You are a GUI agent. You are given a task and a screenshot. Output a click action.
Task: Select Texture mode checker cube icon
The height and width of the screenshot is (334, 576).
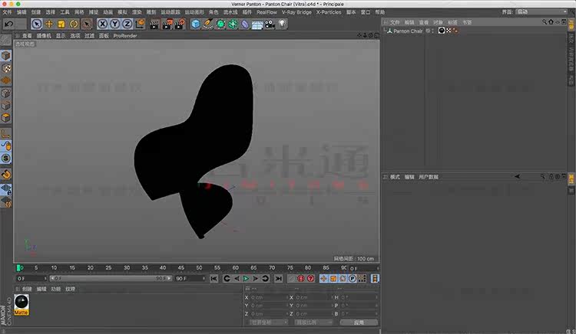(x=6, y=68)
